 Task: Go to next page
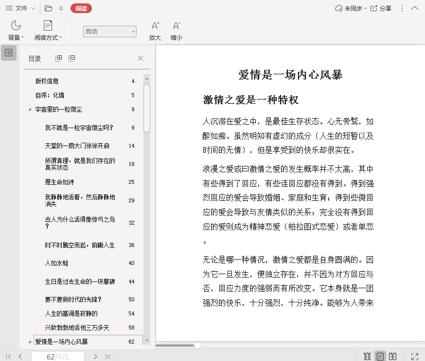pos(95,357)
